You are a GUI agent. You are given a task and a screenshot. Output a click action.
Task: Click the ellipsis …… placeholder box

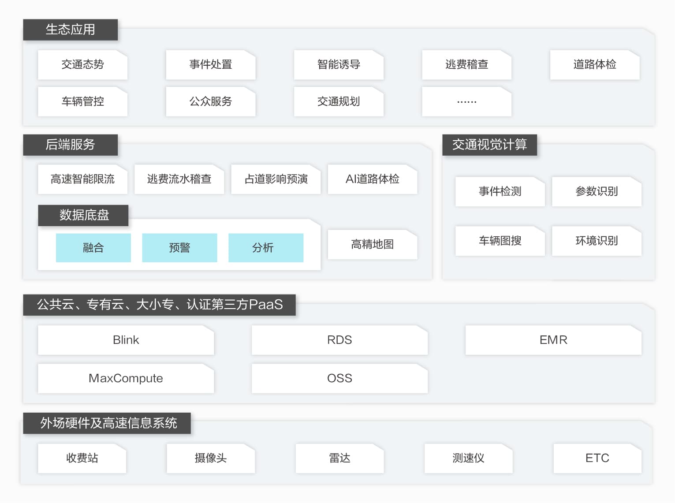[466, 102]
